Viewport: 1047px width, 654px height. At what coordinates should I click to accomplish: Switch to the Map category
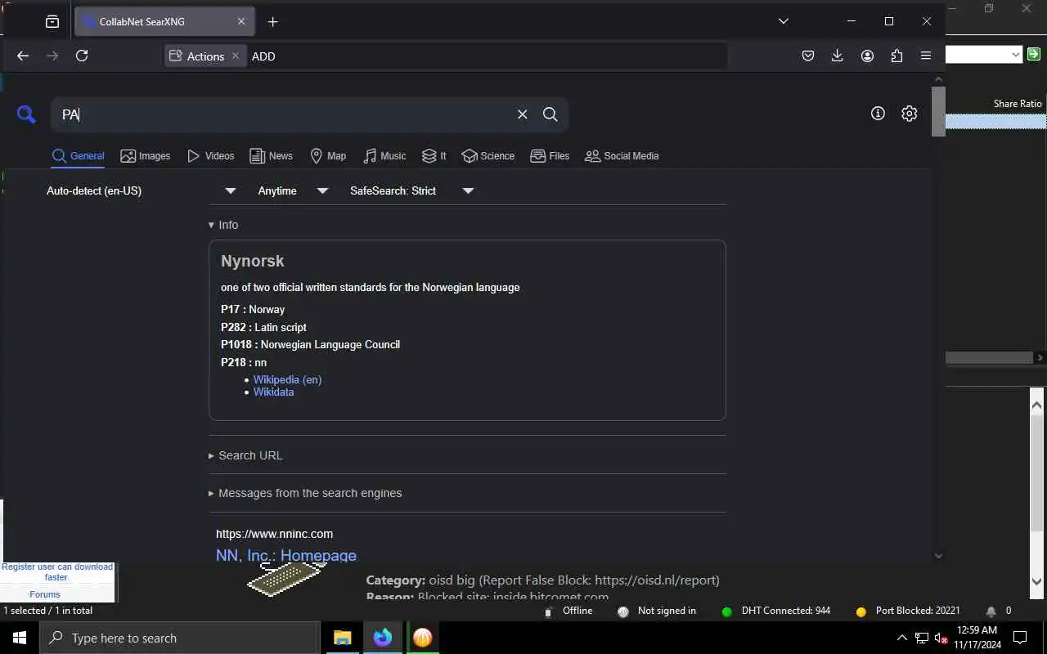point(328,156)
